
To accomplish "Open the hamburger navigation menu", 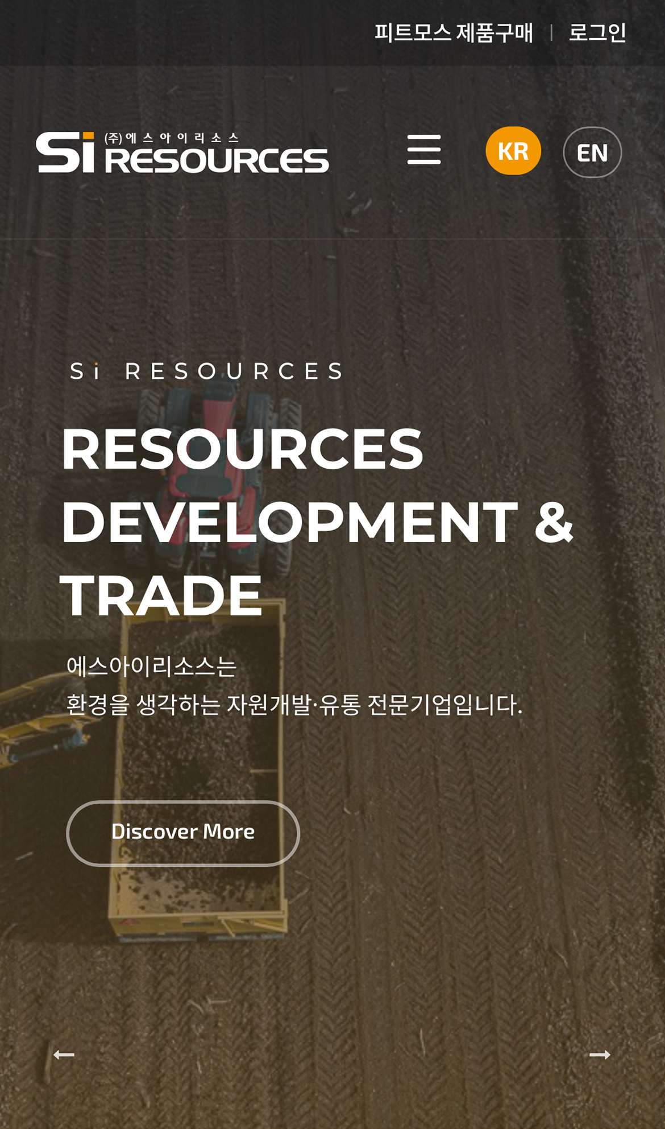I will coord(424,150).
